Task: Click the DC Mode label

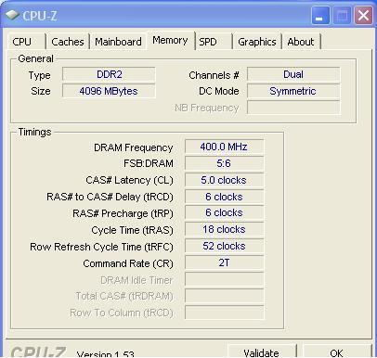Action: click(x=219, y=91)
